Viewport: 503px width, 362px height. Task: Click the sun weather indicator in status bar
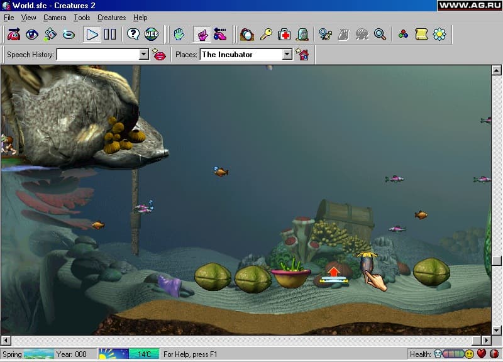tap(114, 354)
